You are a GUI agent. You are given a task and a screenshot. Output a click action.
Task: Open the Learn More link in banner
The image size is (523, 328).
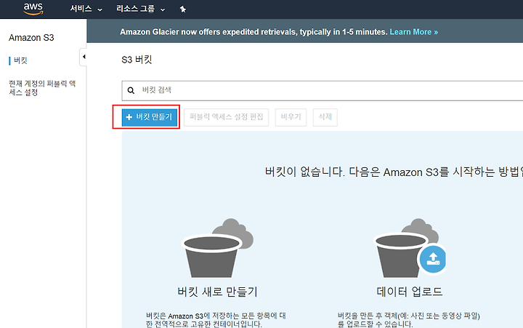click(413, 32)
